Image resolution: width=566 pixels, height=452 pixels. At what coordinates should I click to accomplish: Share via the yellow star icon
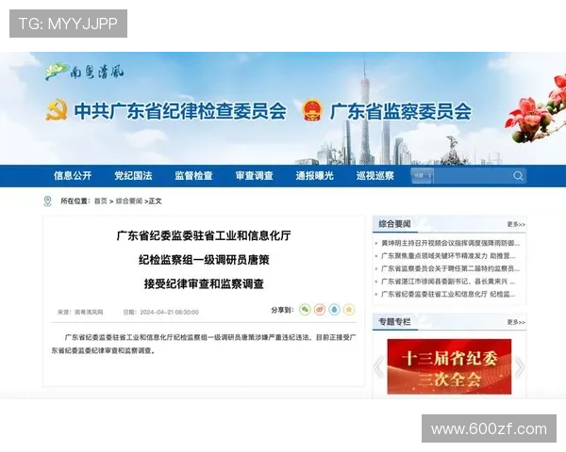tap(349, 310)
